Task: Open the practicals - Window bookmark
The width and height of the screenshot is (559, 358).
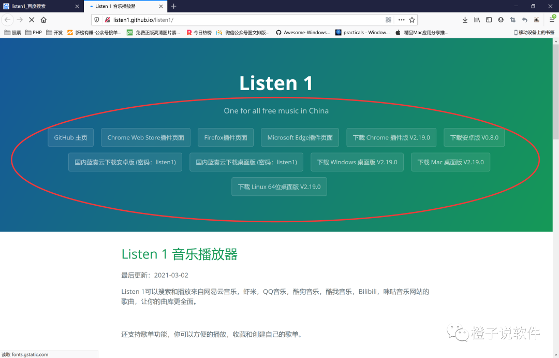Action: point(362,33)
